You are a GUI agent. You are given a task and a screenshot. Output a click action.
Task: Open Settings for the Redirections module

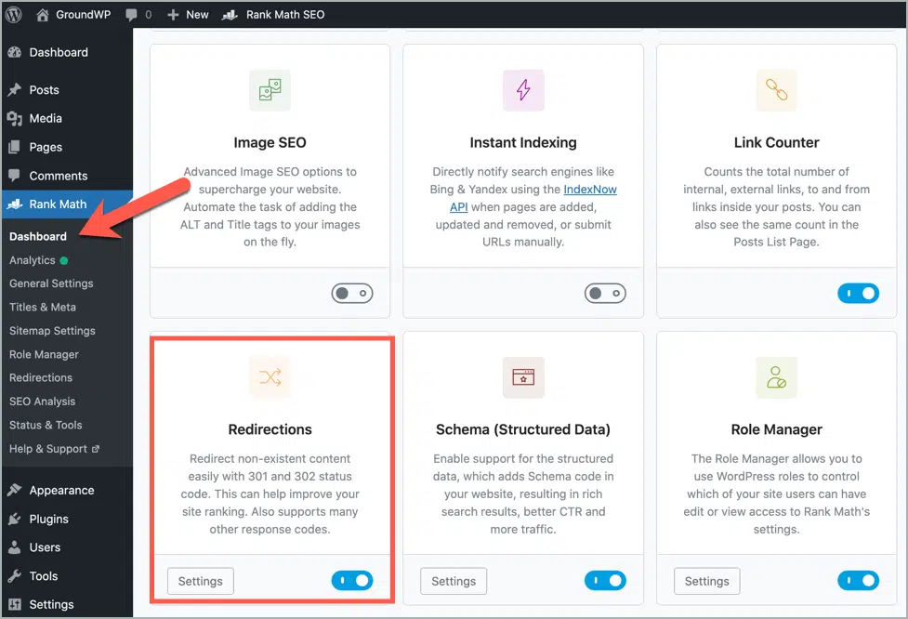[x=201, y=581]
